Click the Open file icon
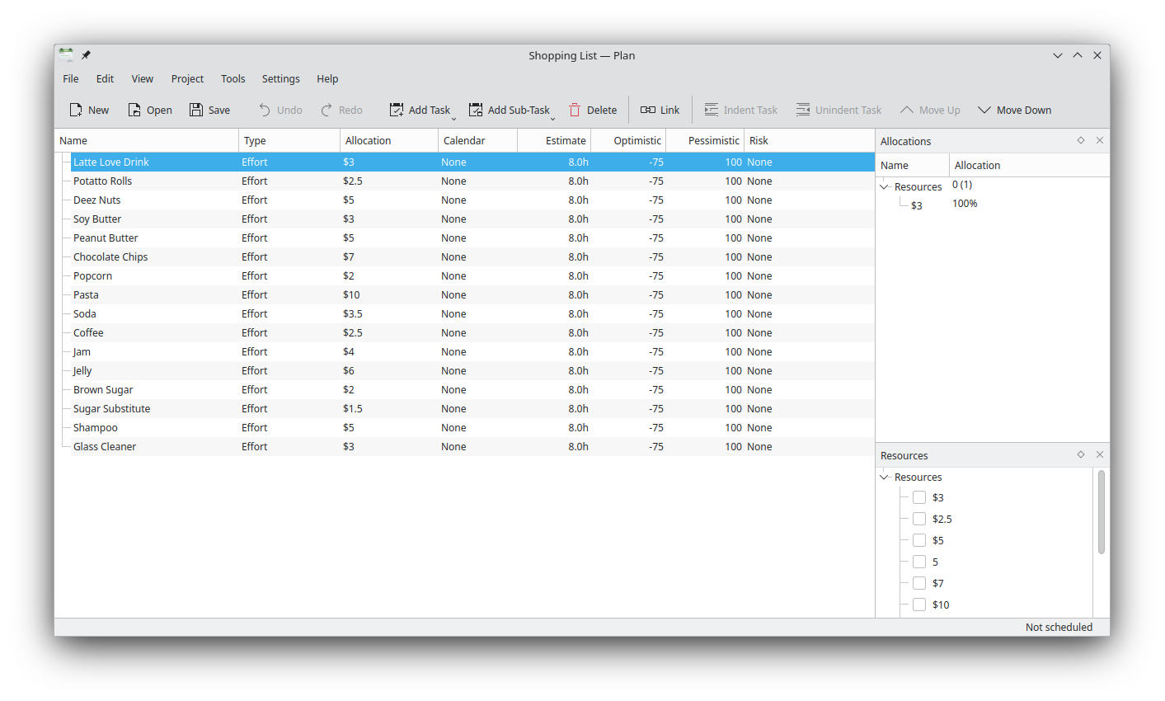 tap(134, 110)
